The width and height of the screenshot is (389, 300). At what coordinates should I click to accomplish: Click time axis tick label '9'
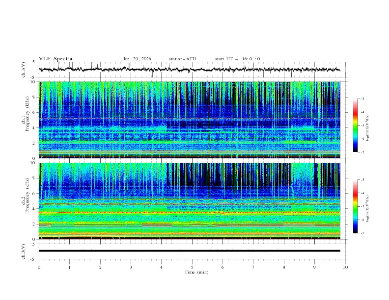pyautogui.click(x=314, y=267)
